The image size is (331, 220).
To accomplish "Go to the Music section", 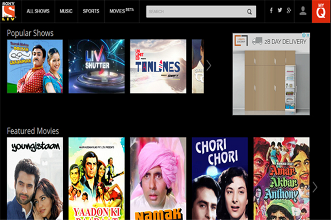I will tap(66, 11).
